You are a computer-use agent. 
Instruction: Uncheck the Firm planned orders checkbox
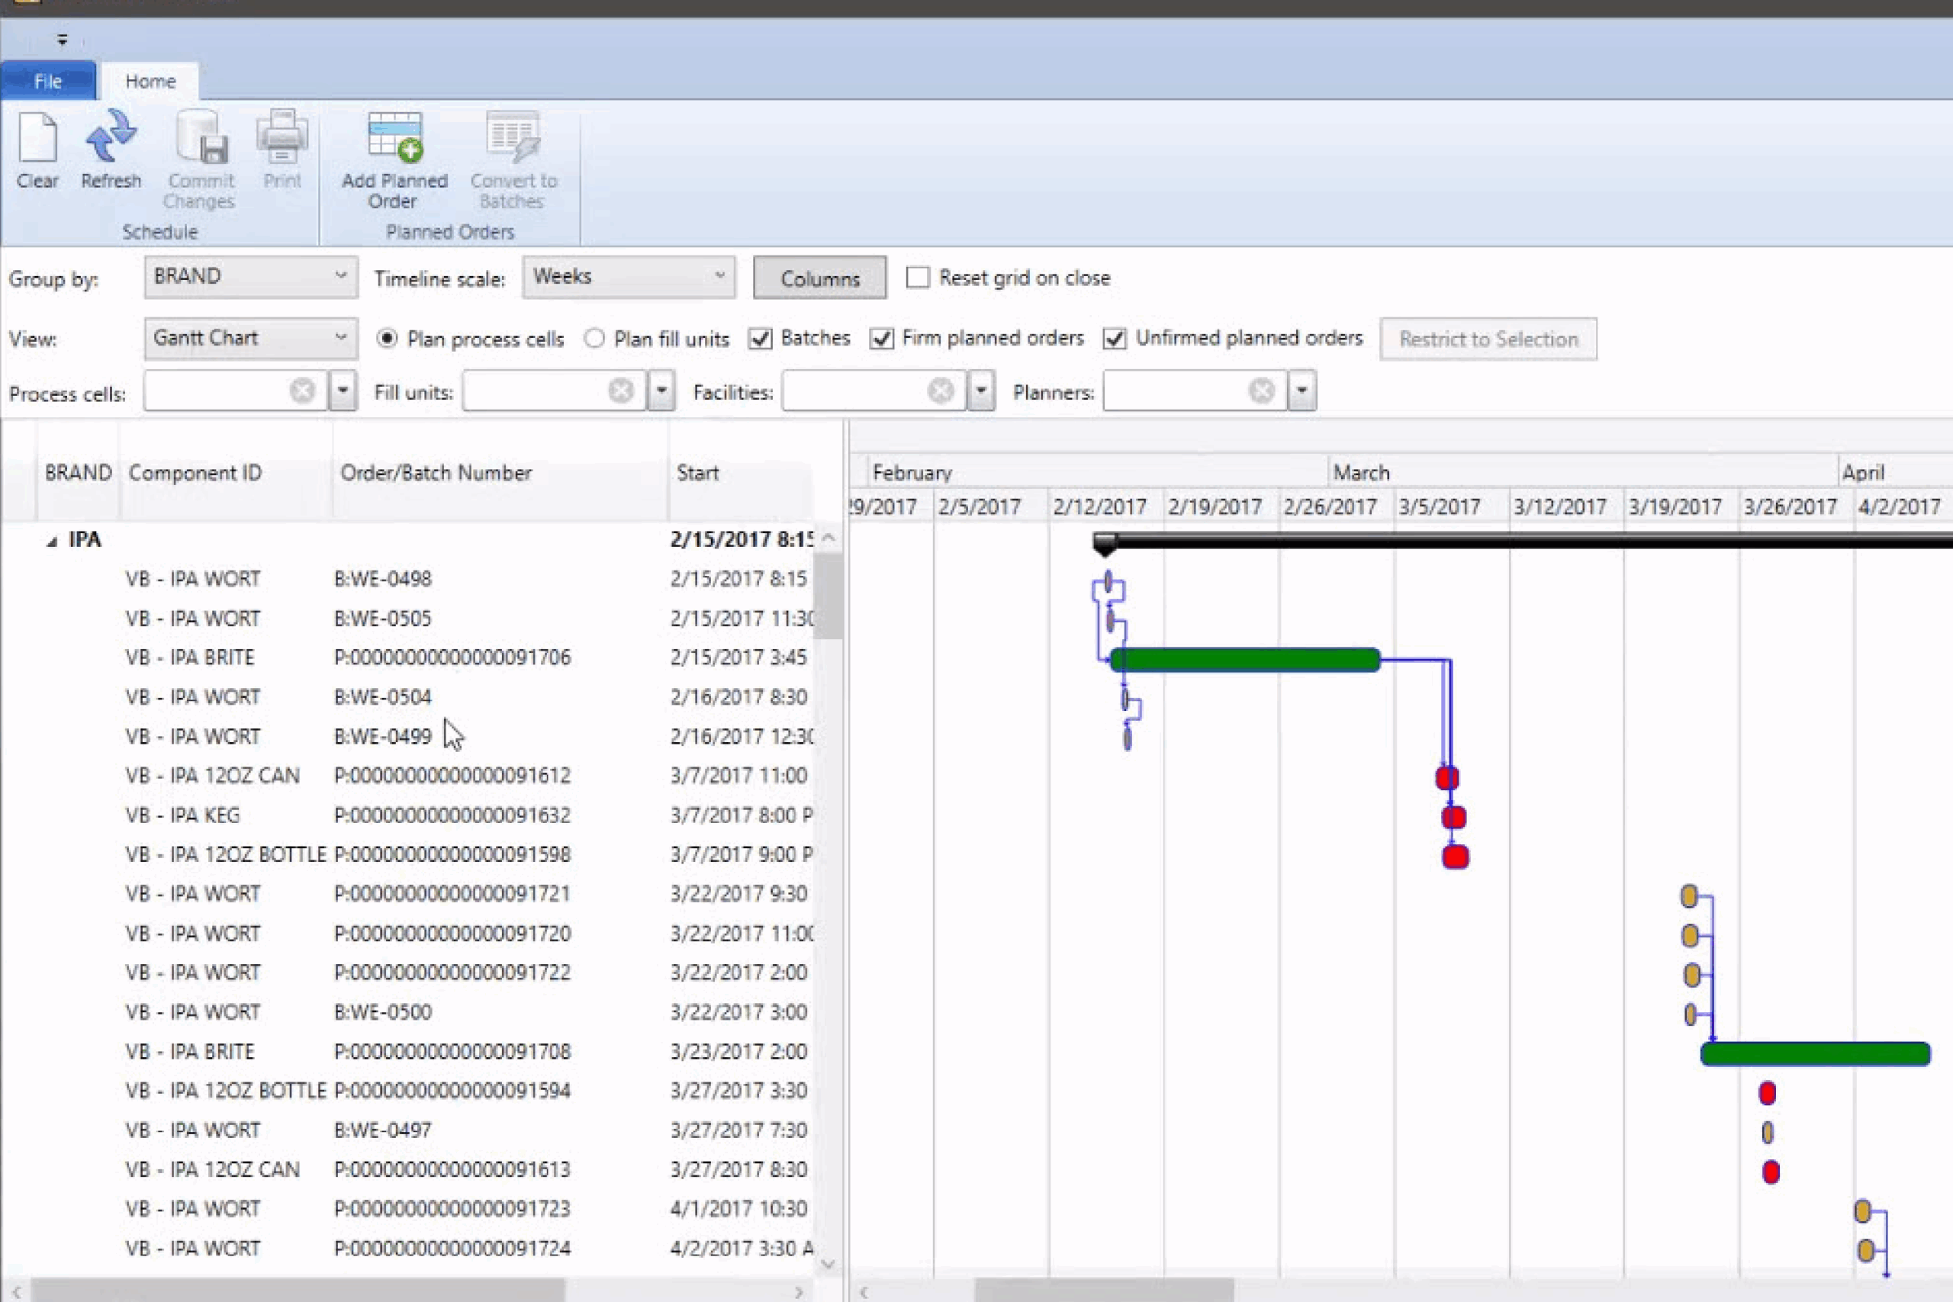(881, 338)
